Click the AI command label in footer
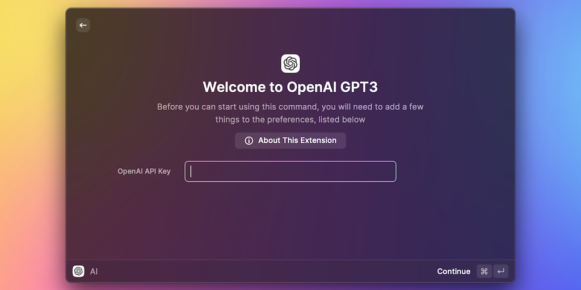Image resolution: width=581 pixels, height=290 pixels. 94,271
